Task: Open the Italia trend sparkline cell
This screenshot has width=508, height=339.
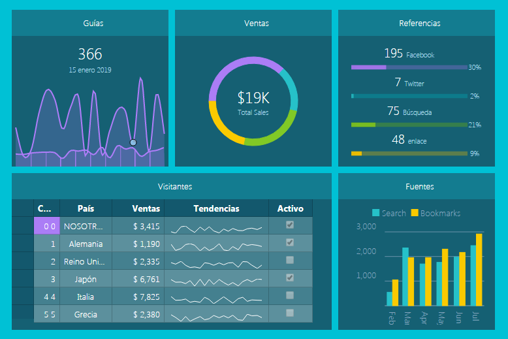Action: (x=216, y=297)
